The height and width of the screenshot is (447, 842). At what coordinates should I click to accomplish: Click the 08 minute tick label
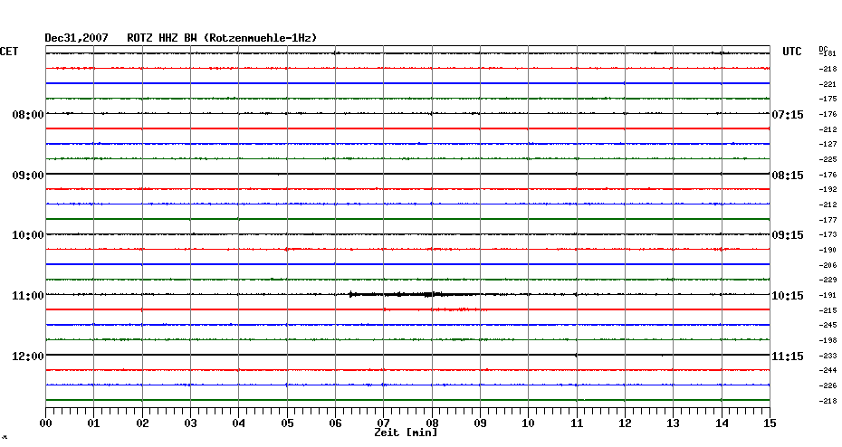(x=432, y=423)
